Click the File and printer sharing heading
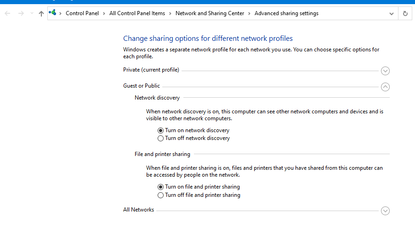Screen dimensions: 415x234 (x=162, y=154)
